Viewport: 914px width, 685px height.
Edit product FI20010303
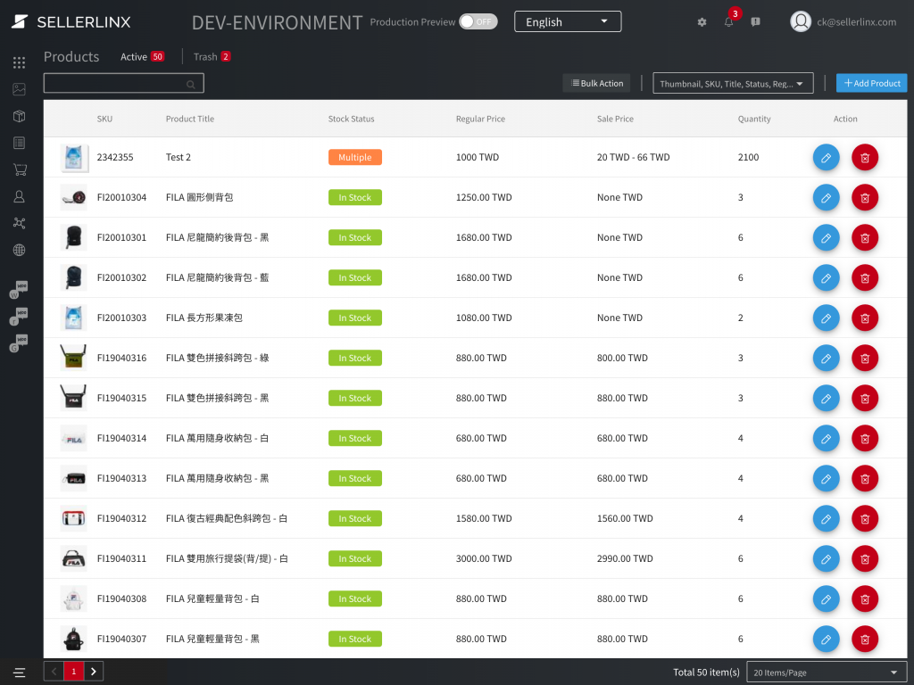click(x=826, y=318)
